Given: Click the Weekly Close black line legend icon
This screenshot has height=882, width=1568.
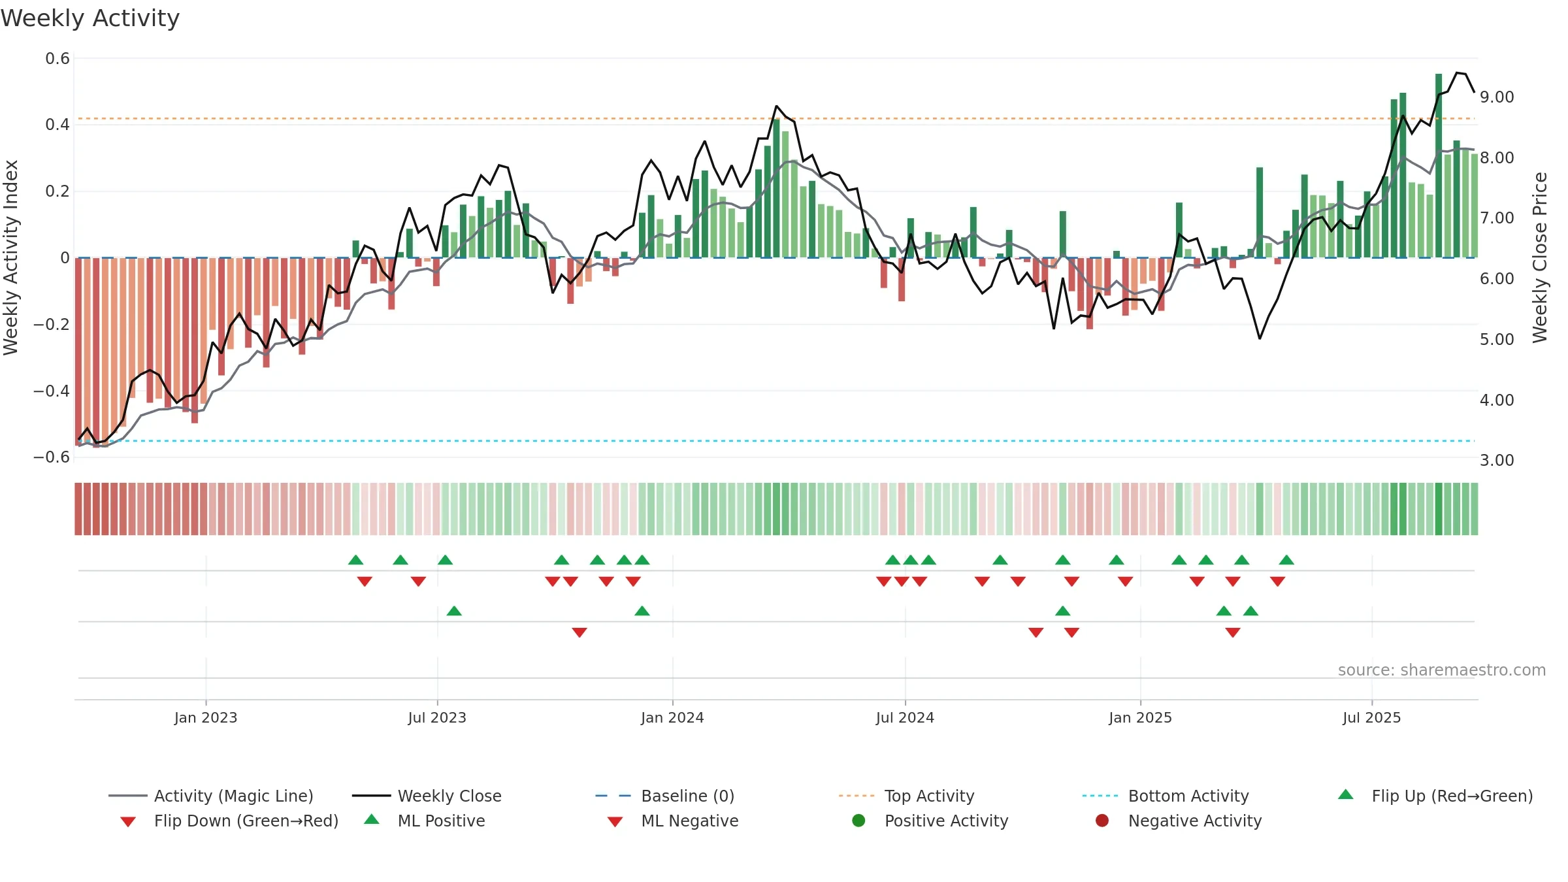Looking at the screenshot, I should tap(371, 796).
